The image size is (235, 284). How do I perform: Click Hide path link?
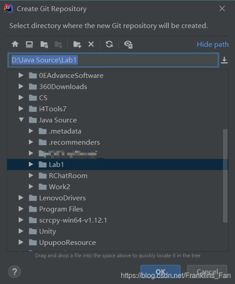(x=213, y=45)
